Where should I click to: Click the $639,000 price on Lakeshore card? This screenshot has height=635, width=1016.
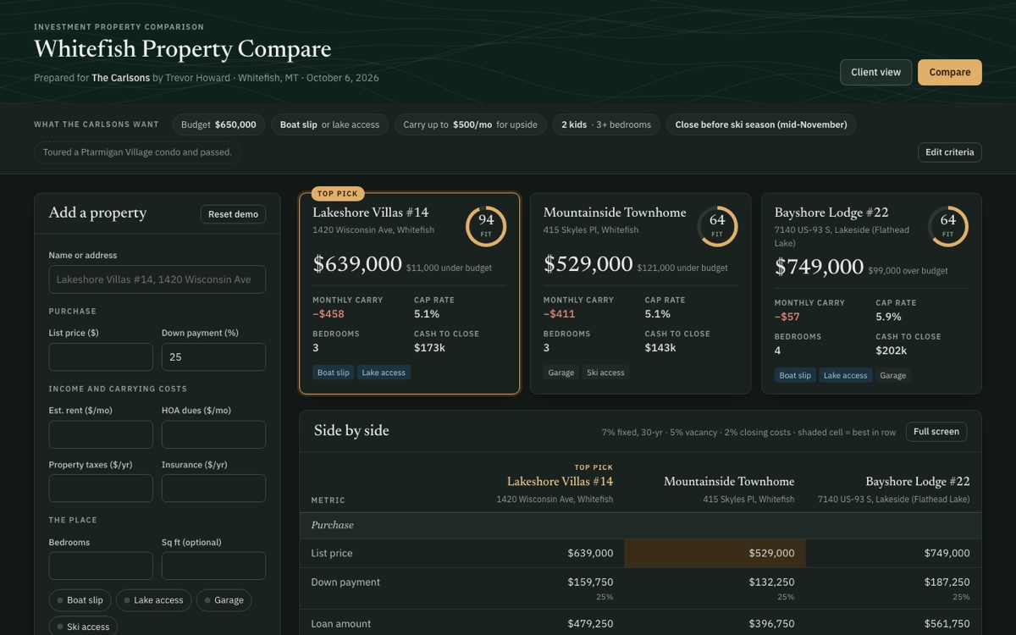pyautogui.click(x=357, y=264)
